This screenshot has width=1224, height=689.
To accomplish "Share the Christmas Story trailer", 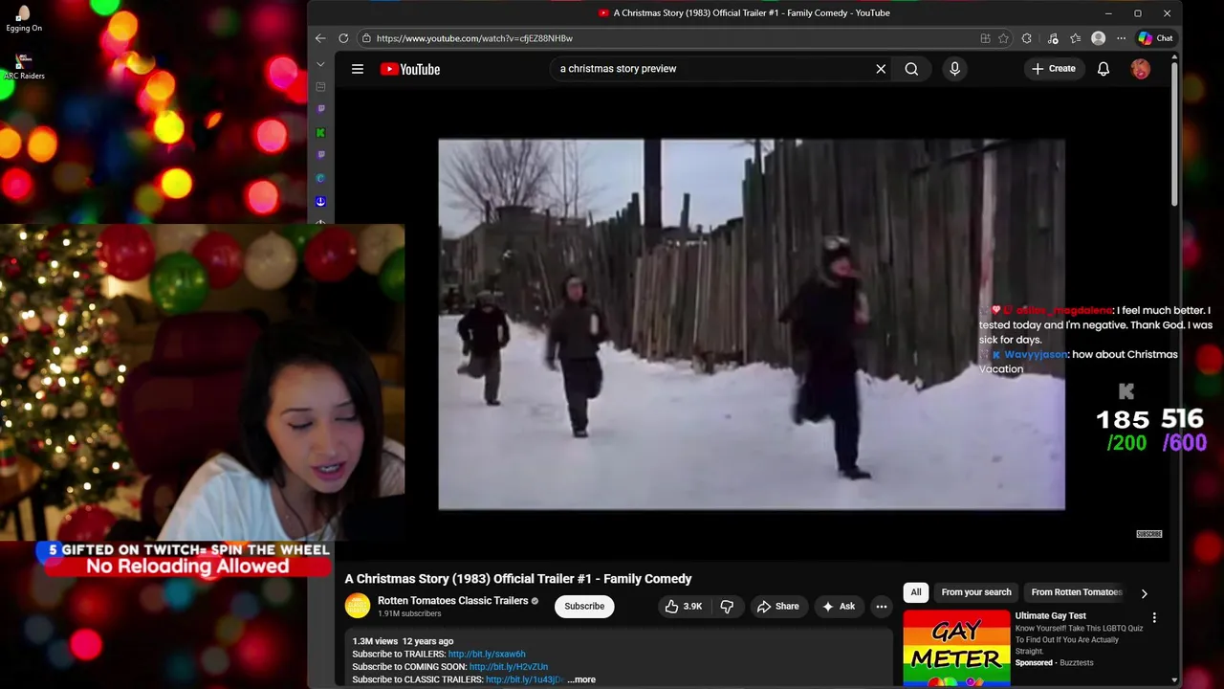I will coord(777,606).
